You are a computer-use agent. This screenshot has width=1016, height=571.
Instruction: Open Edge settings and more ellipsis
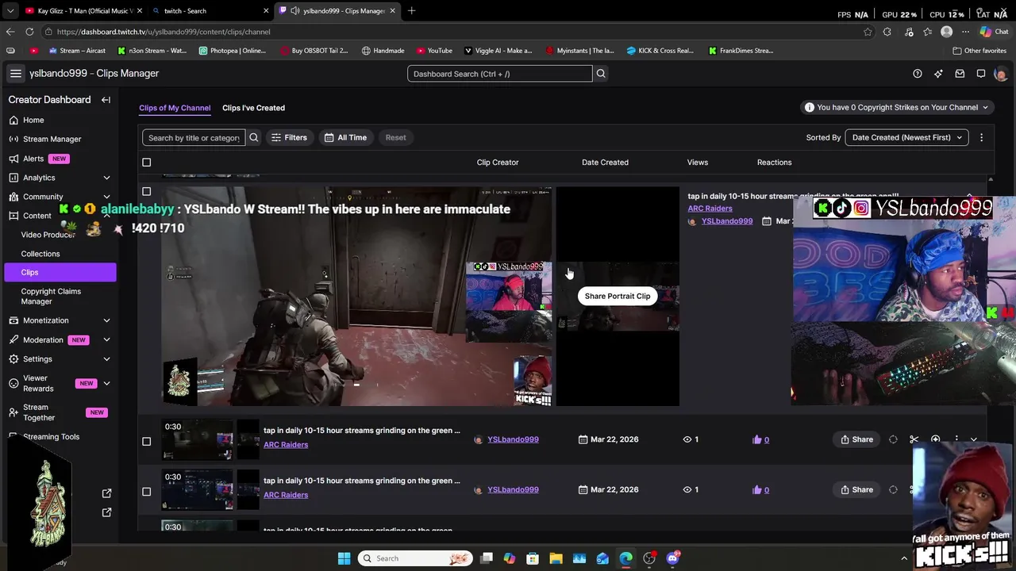pyautogui.click(x=965, y=32)
